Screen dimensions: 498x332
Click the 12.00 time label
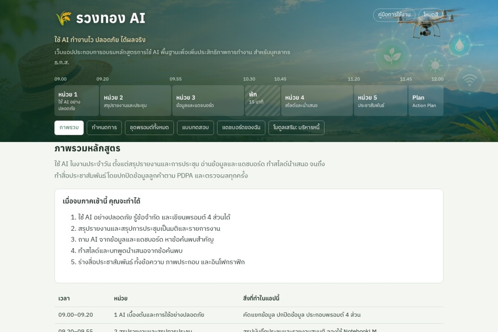coord(437,79)
